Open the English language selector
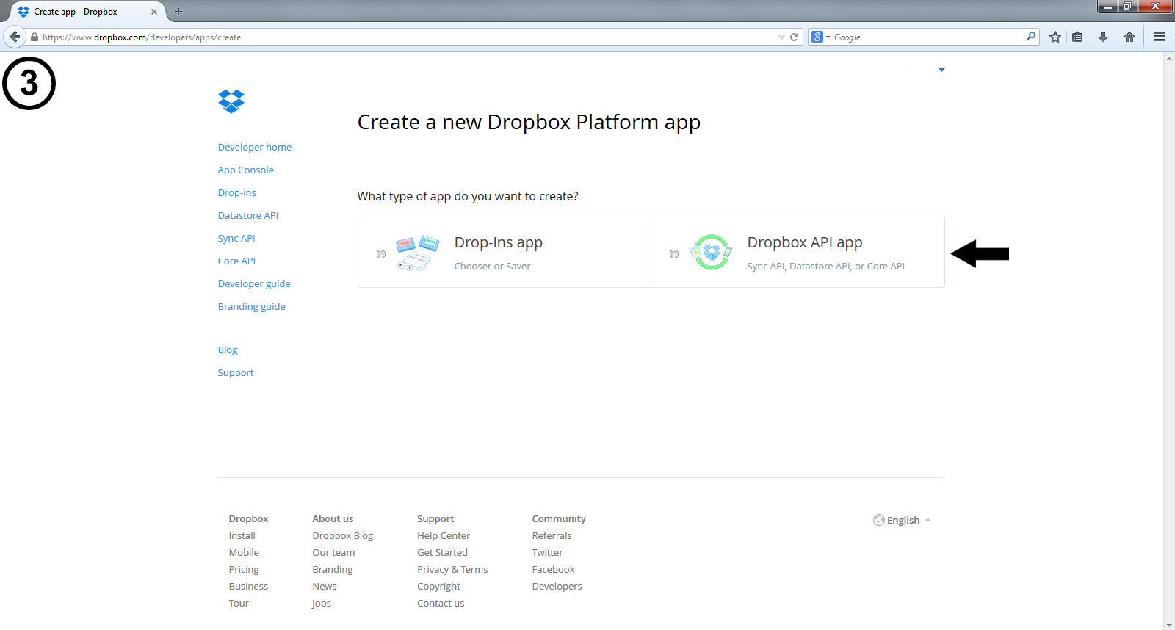Image resolution: width=1175 pixels, height=630 pixels. click(903, 520)
